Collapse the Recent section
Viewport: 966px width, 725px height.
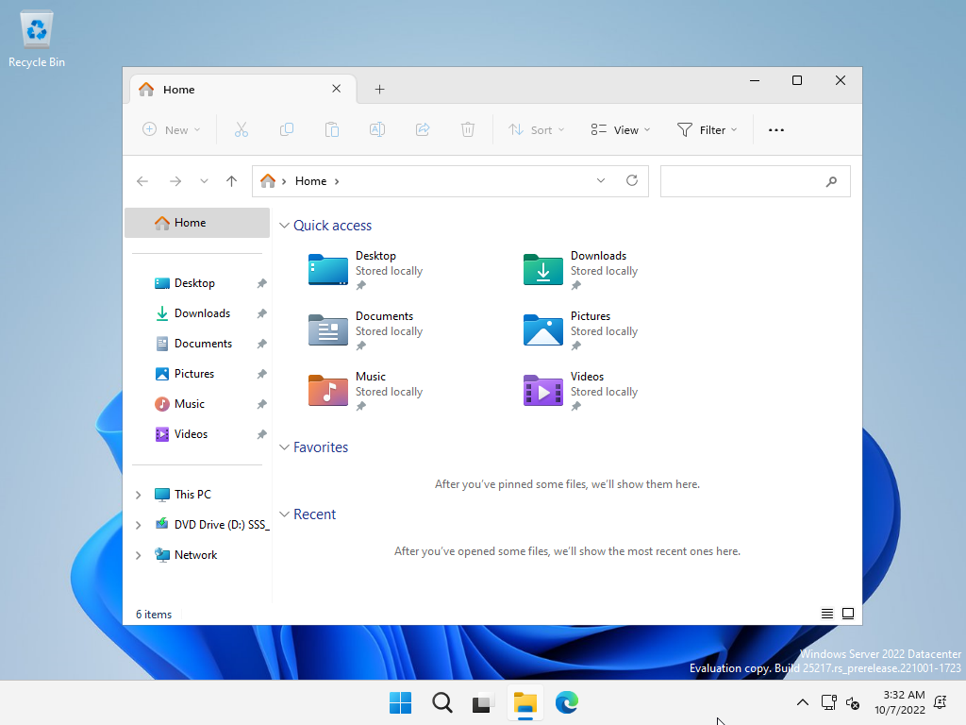point(284,514)
